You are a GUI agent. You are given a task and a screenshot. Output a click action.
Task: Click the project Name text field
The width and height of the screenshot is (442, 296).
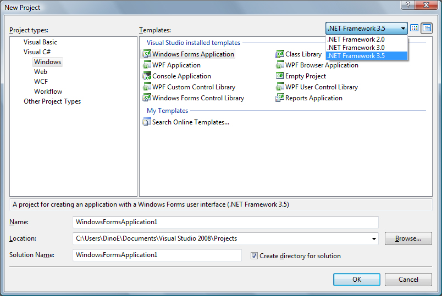coord(225,222)
